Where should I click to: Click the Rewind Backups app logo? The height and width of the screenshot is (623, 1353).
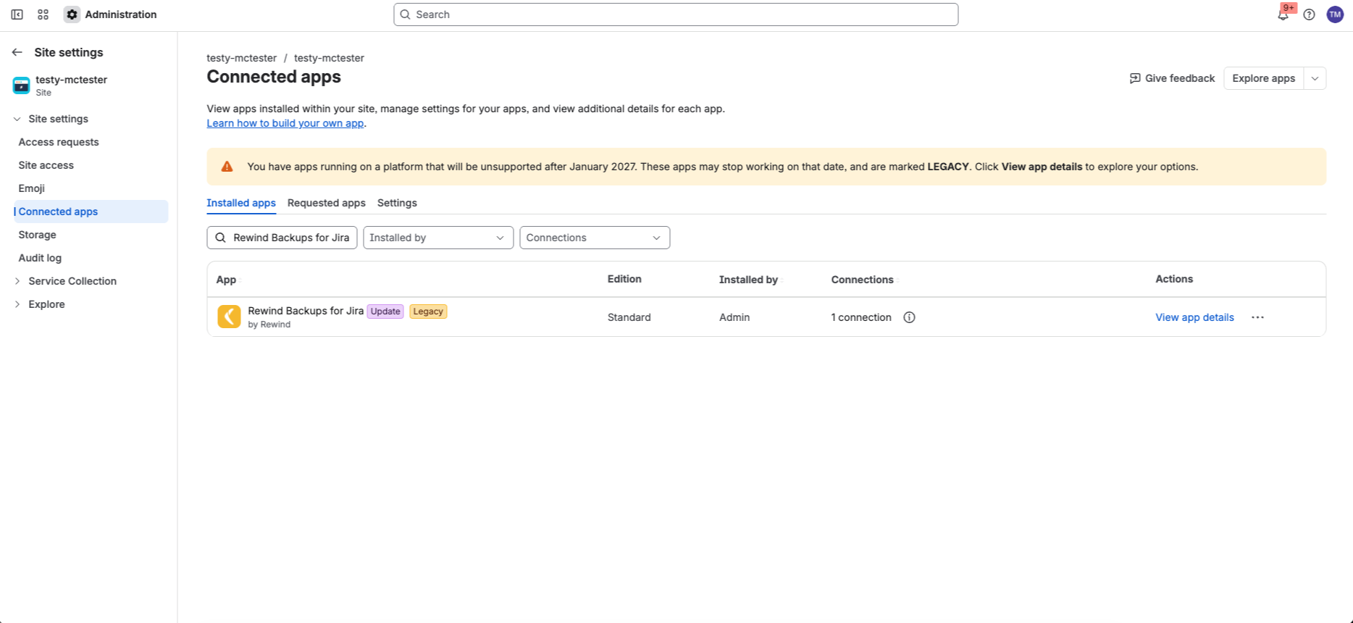[229, 317]
